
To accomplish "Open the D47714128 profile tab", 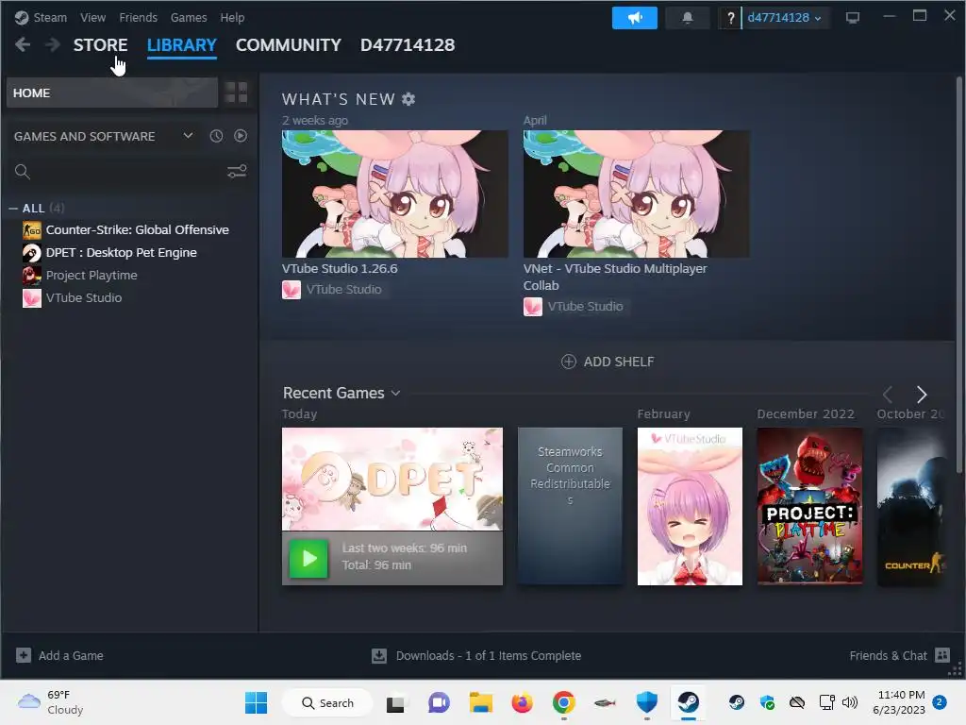I will click(x=408, y=45).
